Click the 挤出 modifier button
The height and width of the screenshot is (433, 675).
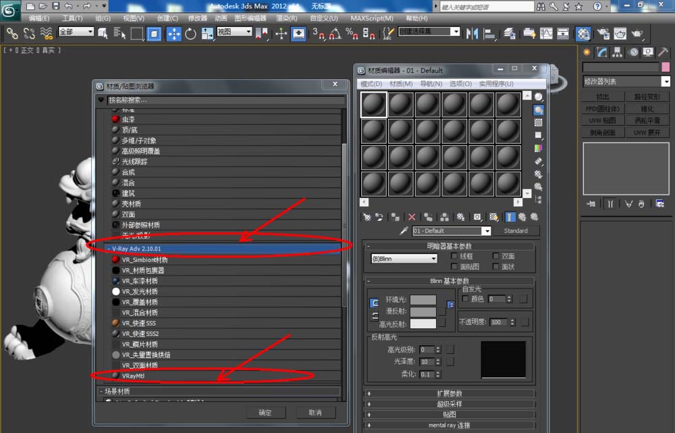point(603,97)
